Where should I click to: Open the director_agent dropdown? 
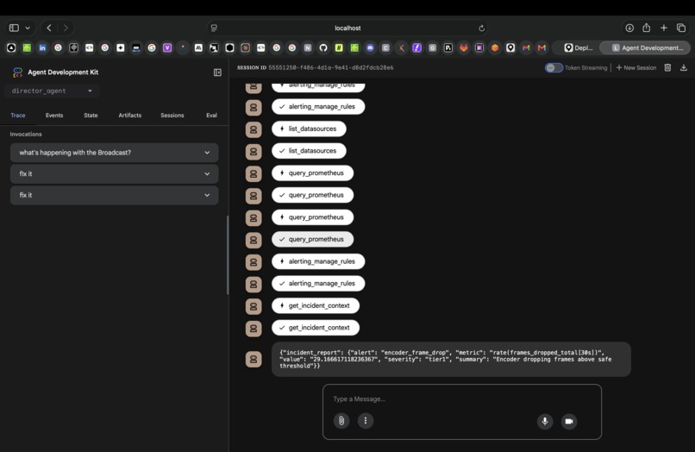point(53,91)
